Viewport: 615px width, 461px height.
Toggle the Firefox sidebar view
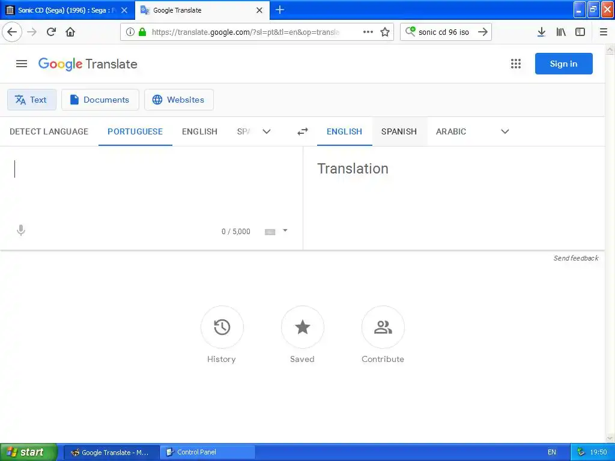580,32
